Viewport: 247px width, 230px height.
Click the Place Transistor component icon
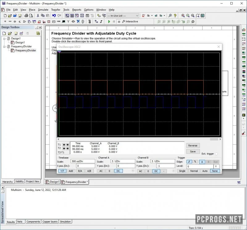pos(20,21)
